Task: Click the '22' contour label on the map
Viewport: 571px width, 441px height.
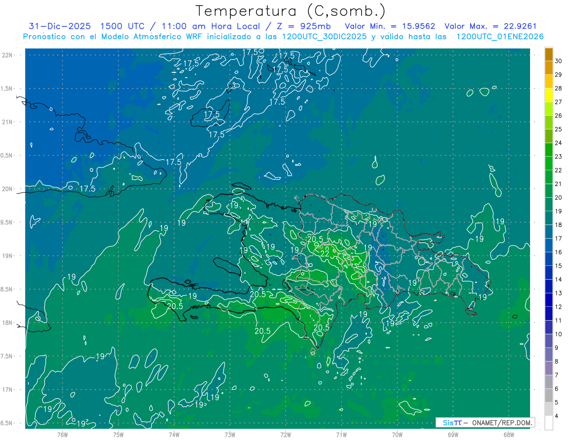Action: click(325, 254)
